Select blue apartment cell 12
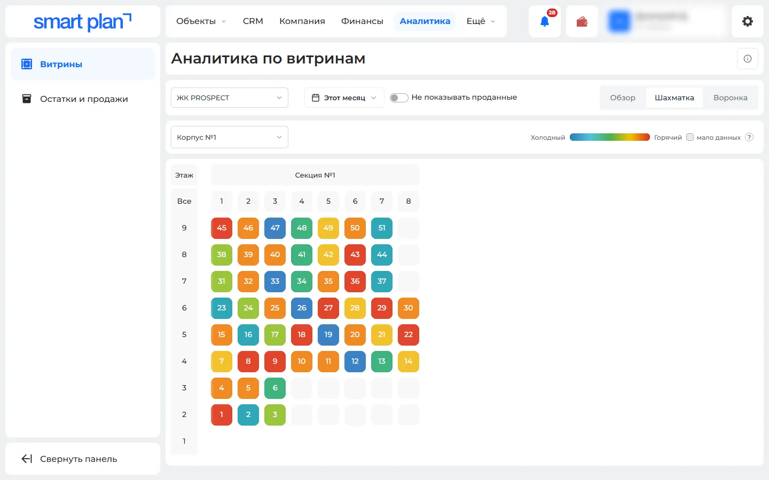 (355, 361)
